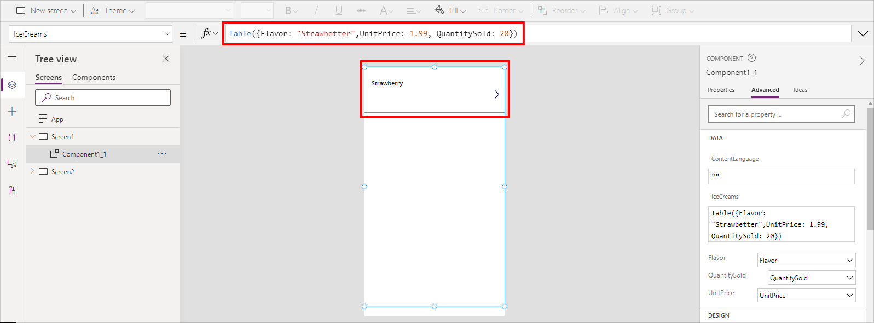Image resolution: width=874 pixels, height=323 pixels.
Task: Open the Theme menu
Action: (112, 10)
